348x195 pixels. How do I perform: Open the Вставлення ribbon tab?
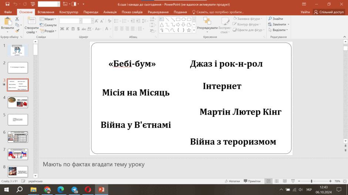click(x=46, y=12)
